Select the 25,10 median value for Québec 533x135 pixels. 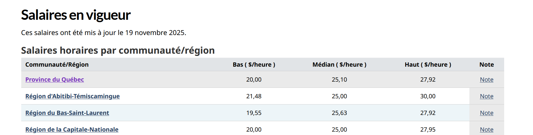pos(339,80)
